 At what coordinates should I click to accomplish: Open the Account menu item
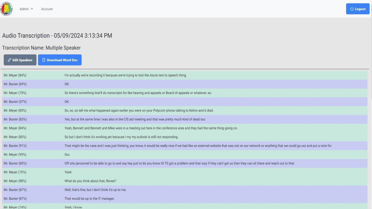(47, 9)
